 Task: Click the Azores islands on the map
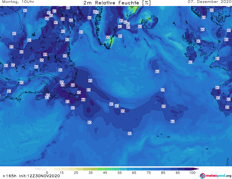164,136
